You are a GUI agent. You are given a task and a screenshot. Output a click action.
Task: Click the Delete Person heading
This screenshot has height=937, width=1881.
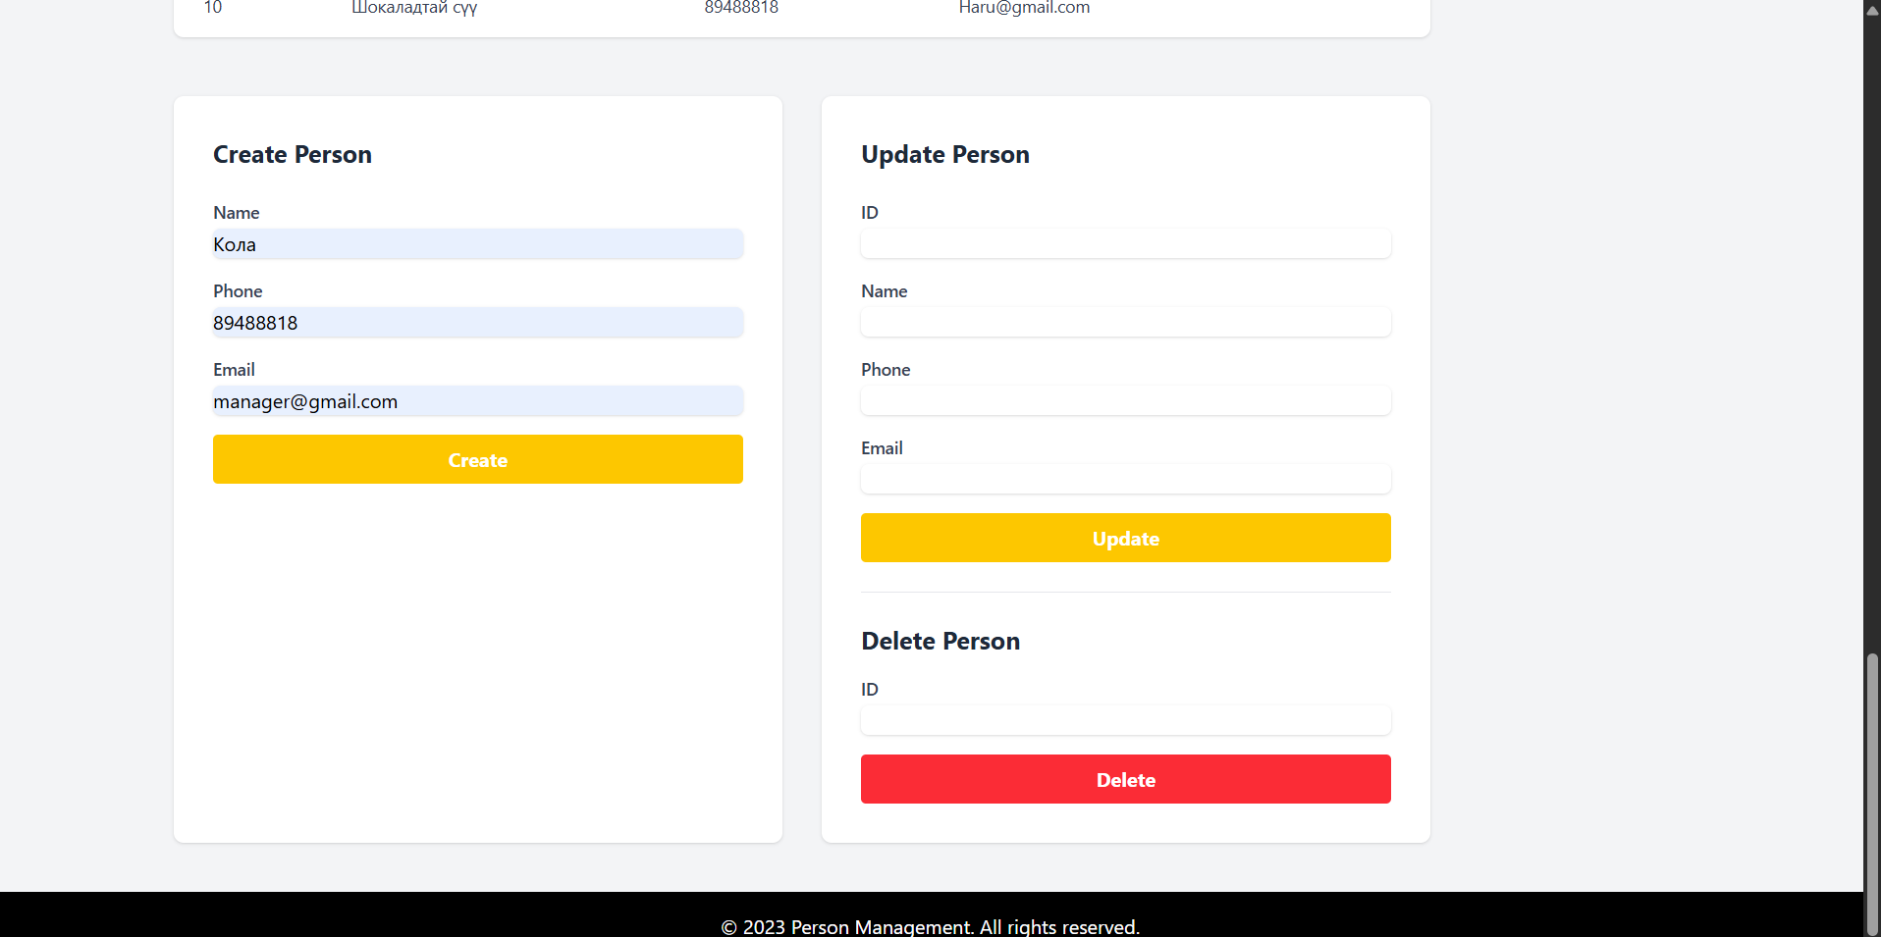click(940, 642)
